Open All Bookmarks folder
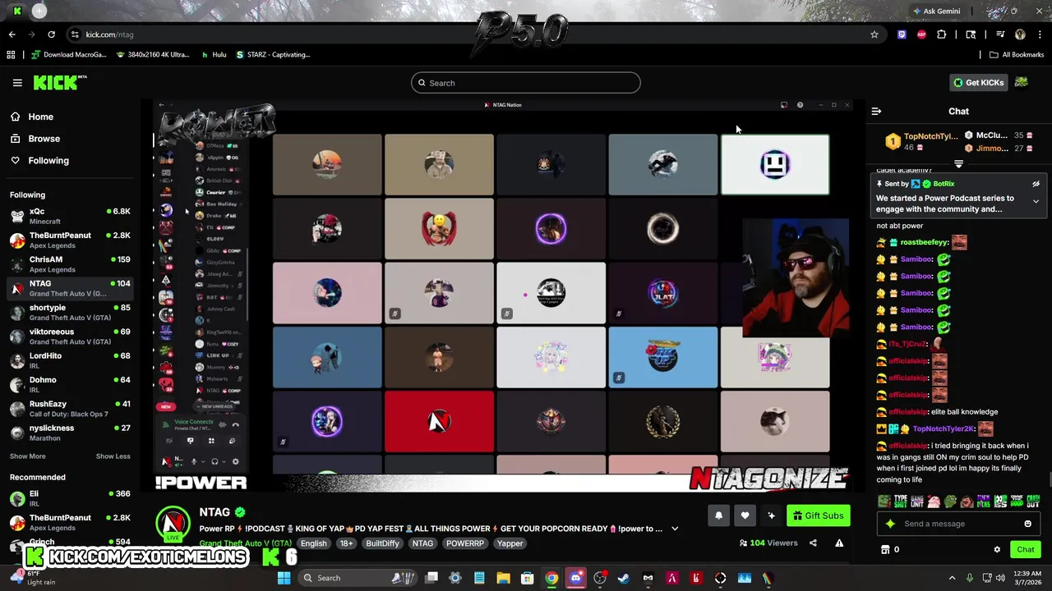Viewport: 1052px width, 591px height. (1017, 55)
